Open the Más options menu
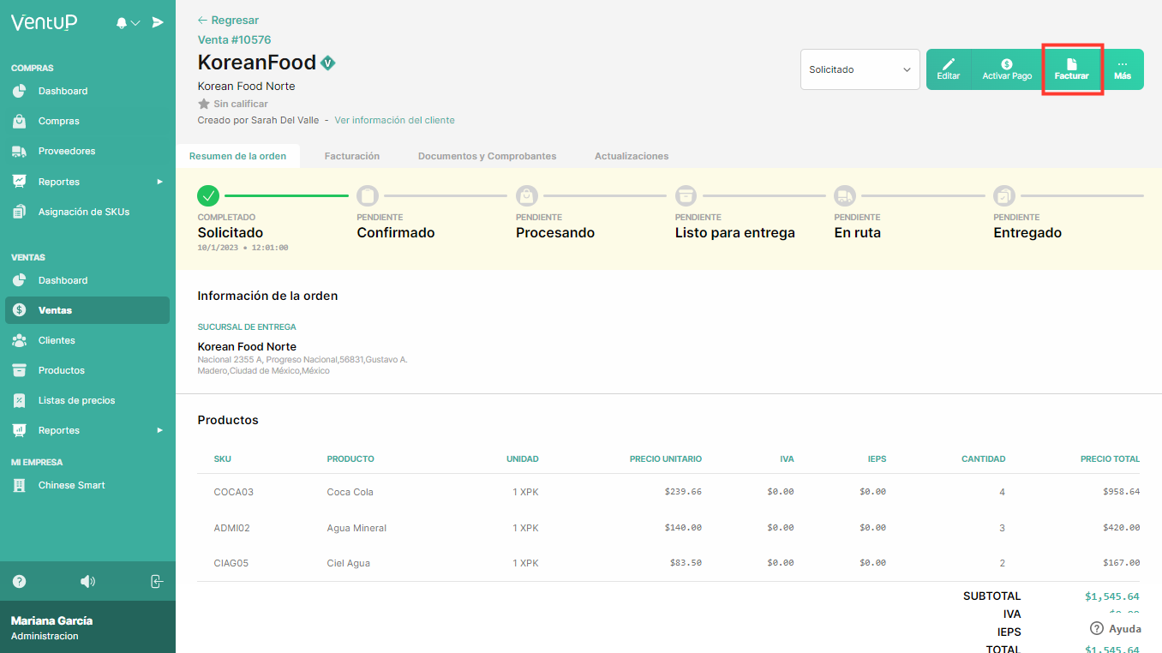Image resolution: width=1162 pixels, height=653 pixels. pyautogui.click(x=1123, y=69)
